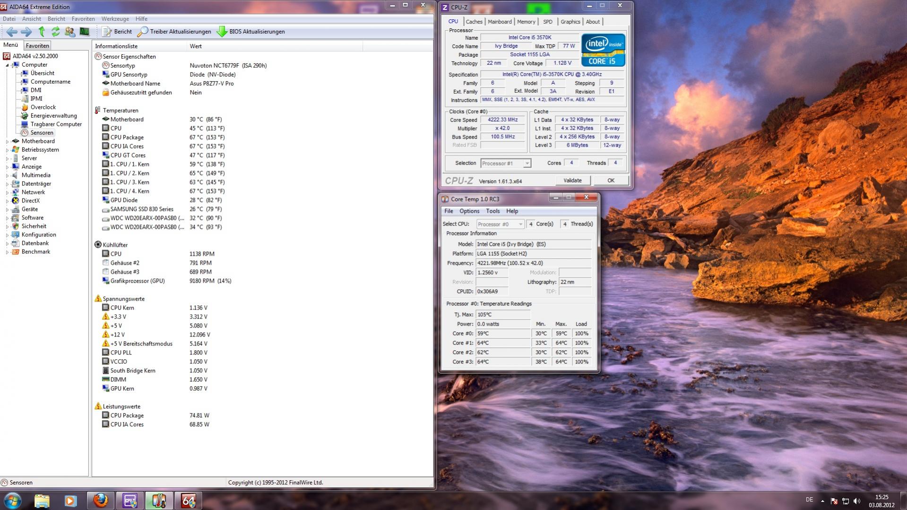The width and height of the screenshot is (907, 510).
Task: Click BIOS Aktualisierungen button label
Action: [257, 32]
